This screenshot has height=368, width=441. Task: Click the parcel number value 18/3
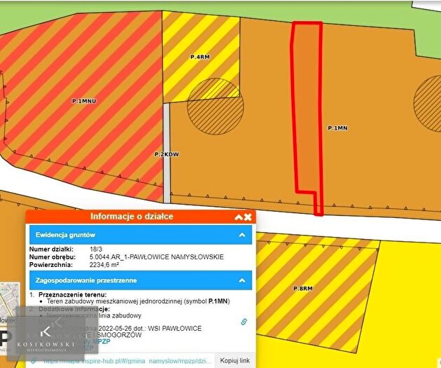pos(96,249)
